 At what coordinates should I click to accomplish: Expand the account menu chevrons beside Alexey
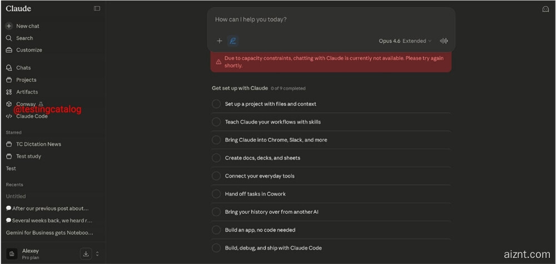click(97, 254)
